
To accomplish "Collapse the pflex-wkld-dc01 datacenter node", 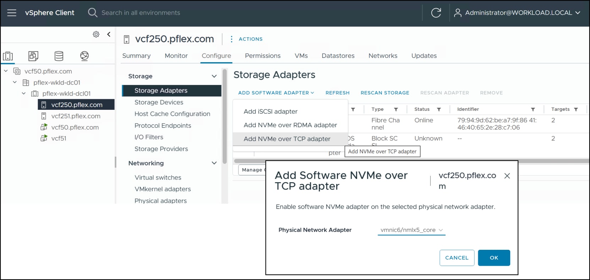I will 15,82.
